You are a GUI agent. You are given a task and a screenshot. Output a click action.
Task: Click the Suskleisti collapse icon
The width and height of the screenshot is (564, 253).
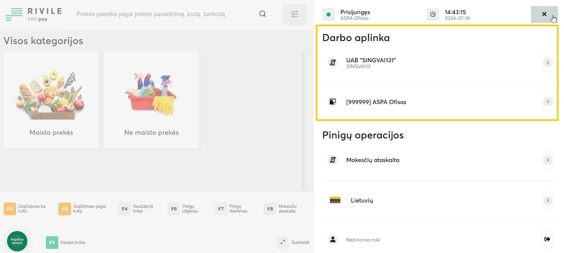pos(283,242)
